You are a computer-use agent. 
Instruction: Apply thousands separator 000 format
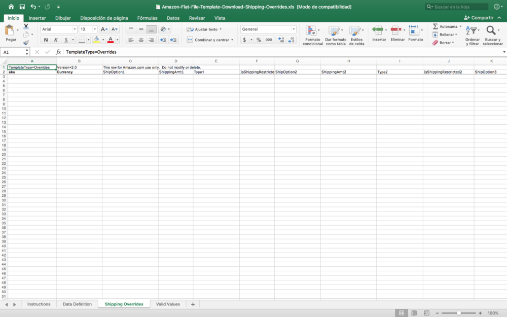(x=269, y=40)
